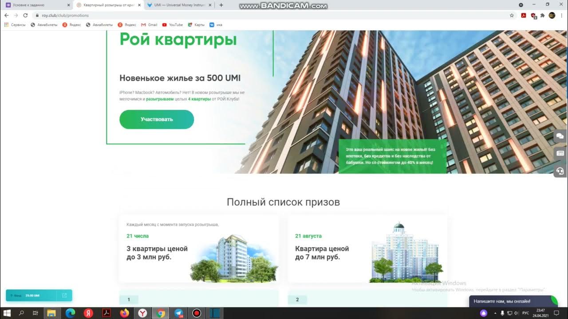Reload the current page
The height and width of the screenshot is (319, 568).
tap(25, 15)
